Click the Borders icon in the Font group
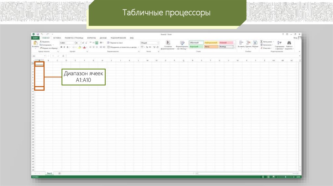This screenshot has width=333, height=186. pos(73,47)
